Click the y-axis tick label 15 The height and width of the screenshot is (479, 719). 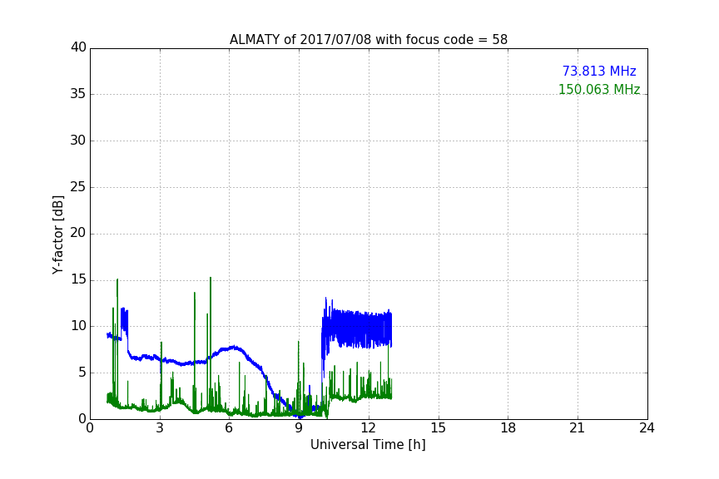78,279
